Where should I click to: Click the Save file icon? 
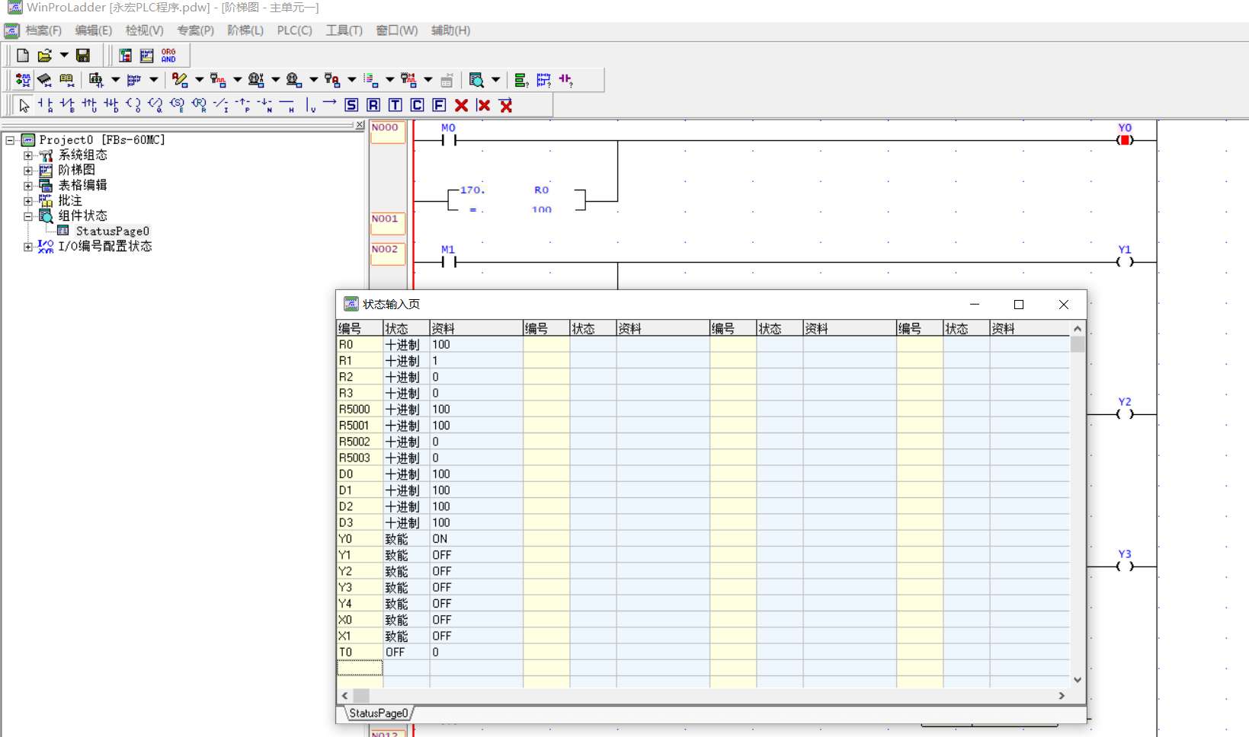(83, 56)
